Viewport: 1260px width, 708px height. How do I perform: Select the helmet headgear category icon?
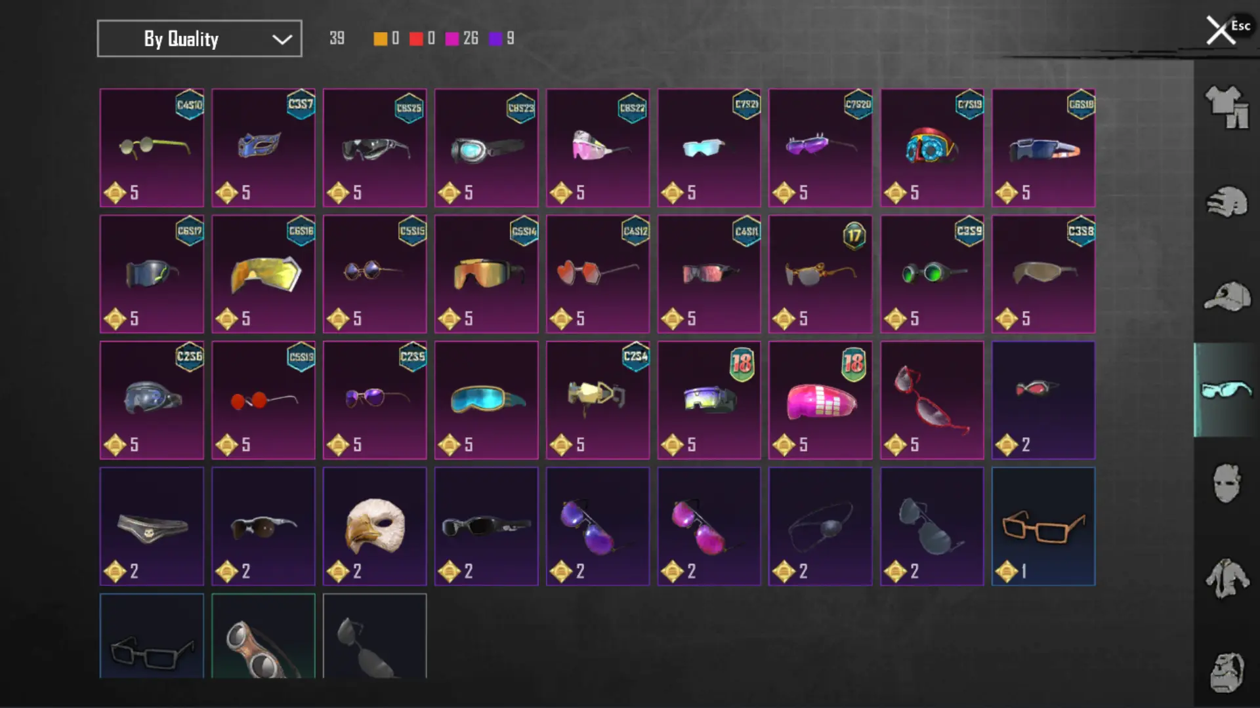1227,203
